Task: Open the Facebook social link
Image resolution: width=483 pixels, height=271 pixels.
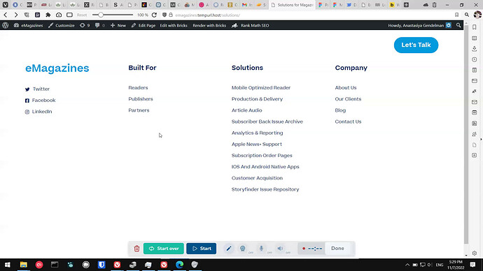Action: point(41,100)
